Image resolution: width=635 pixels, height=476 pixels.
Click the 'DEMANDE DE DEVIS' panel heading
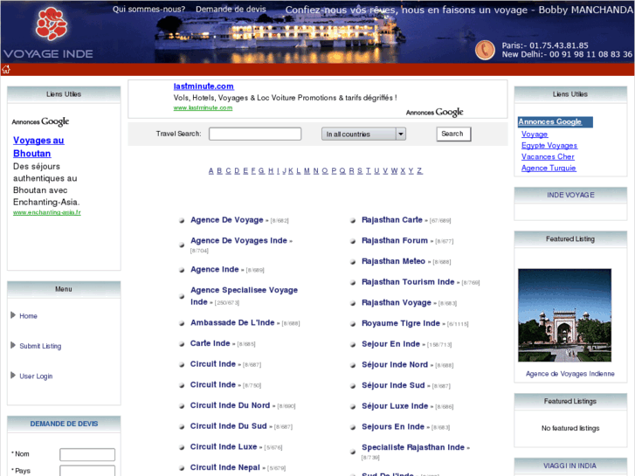(64, 424)
